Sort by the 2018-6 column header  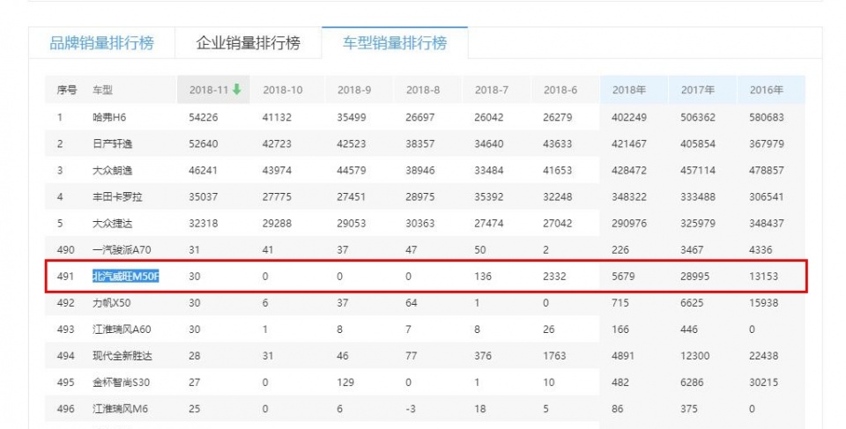click(x=560, y=90)
